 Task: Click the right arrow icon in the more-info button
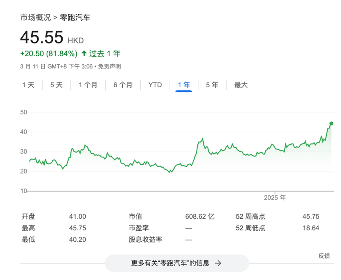pos(218,263)
